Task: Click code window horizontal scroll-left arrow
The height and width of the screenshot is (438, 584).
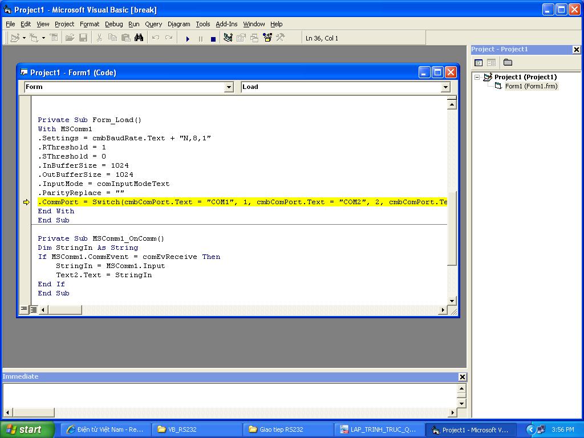Action: [x=43, y=310]
